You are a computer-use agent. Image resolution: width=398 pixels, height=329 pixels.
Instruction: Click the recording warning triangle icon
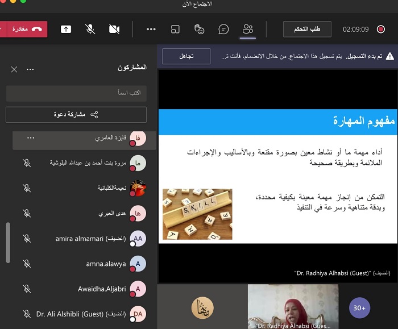[x=390, y=56]
